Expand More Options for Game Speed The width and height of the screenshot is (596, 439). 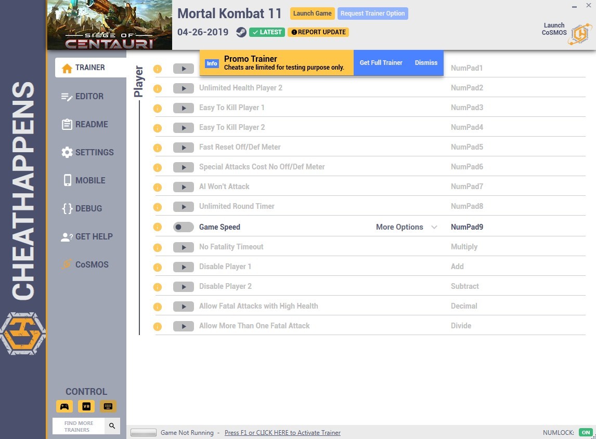pyautogui.click(x=406, y=227)
